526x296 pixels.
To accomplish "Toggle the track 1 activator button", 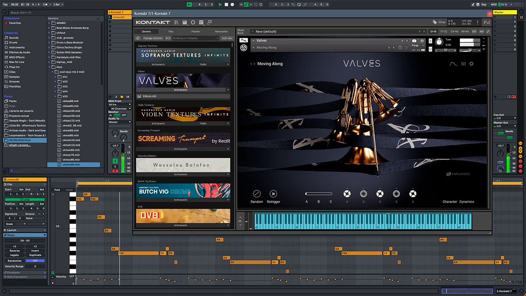I will 115,161.
